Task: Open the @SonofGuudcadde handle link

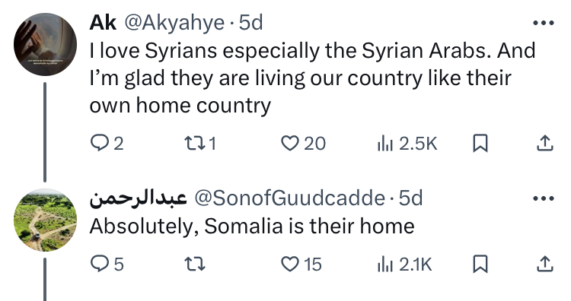Action: 290,198
